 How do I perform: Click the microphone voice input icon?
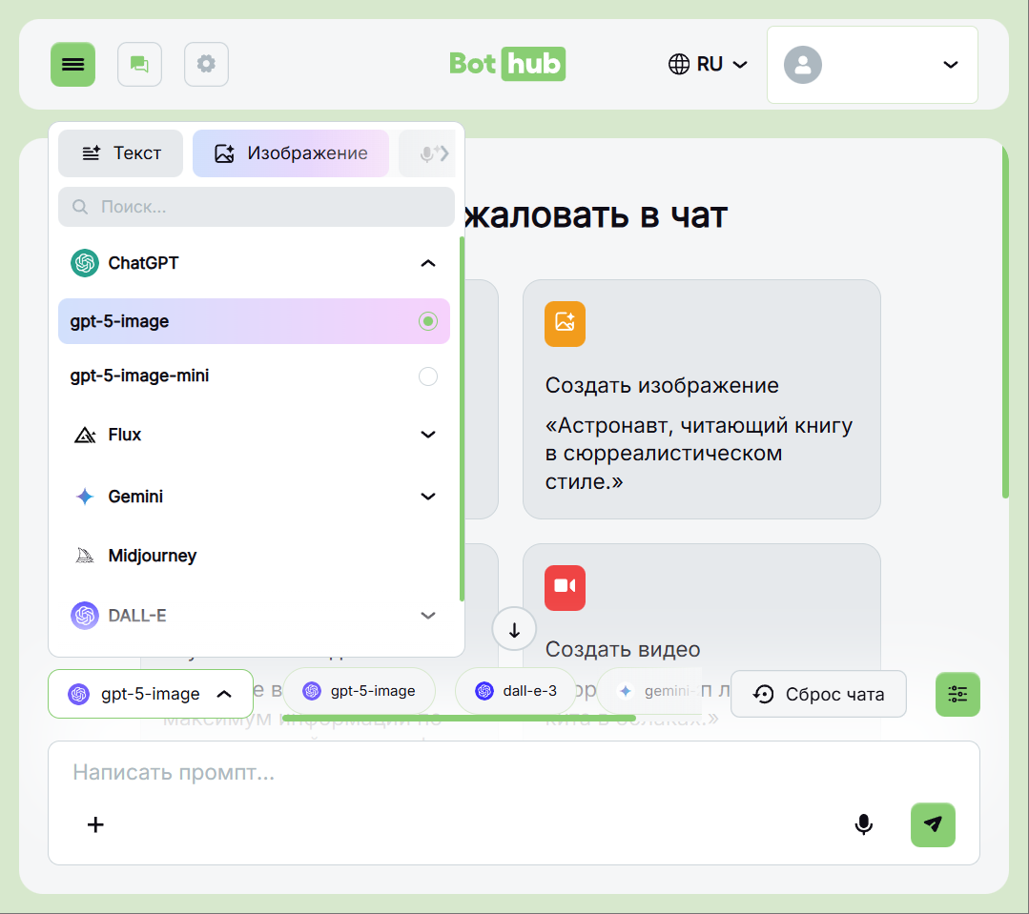[x=863, y=824]
